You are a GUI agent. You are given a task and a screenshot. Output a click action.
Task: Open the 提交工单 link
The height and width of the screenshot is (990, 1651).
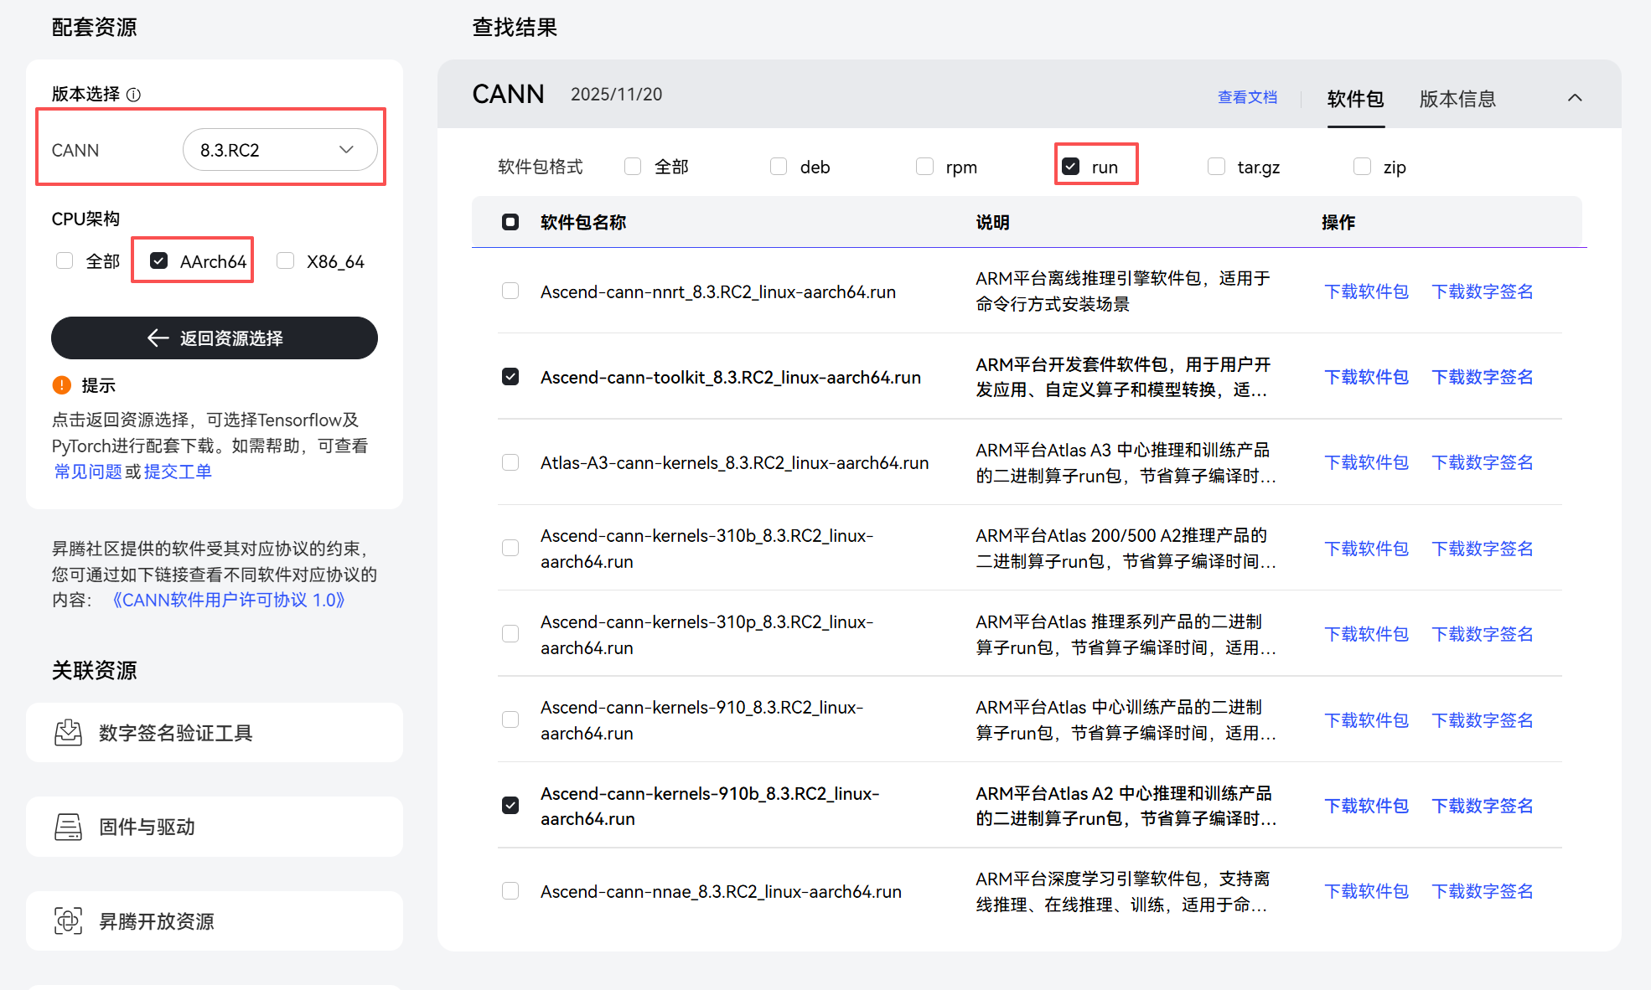click(178, 472)
